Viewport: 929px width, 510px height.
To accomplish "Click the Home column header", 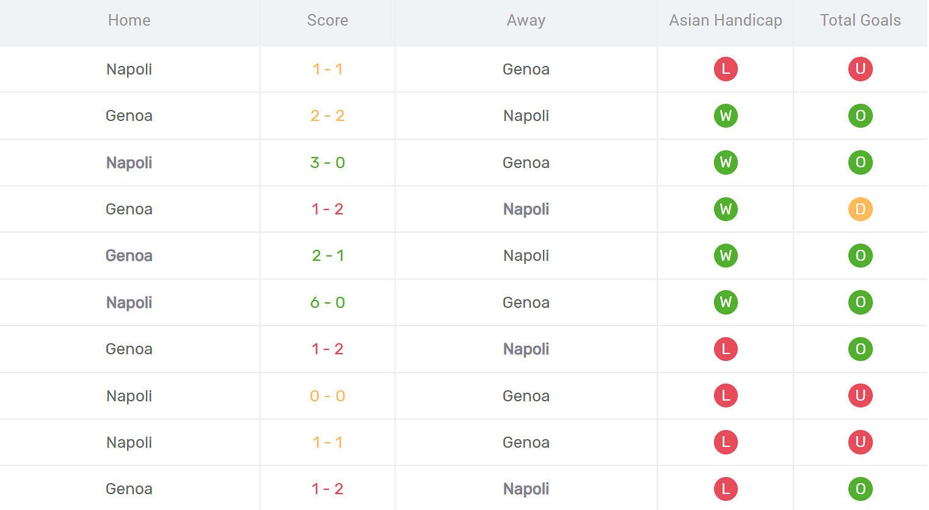I will pos(129,20).
